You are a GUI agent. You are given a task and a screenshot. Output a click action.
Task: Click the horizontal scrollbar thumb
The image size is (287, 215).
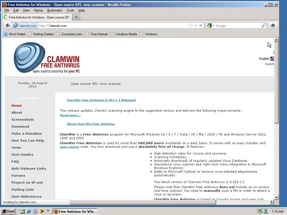(x=143, y=202)
